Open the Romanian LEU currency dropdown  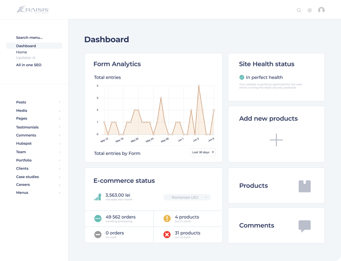click(187, 197)
